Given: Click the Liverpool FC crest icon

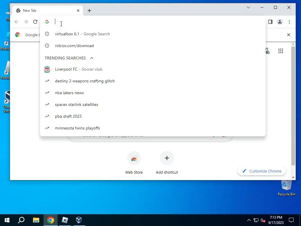Looking at the screenshot, I should (x=47, y=69).
